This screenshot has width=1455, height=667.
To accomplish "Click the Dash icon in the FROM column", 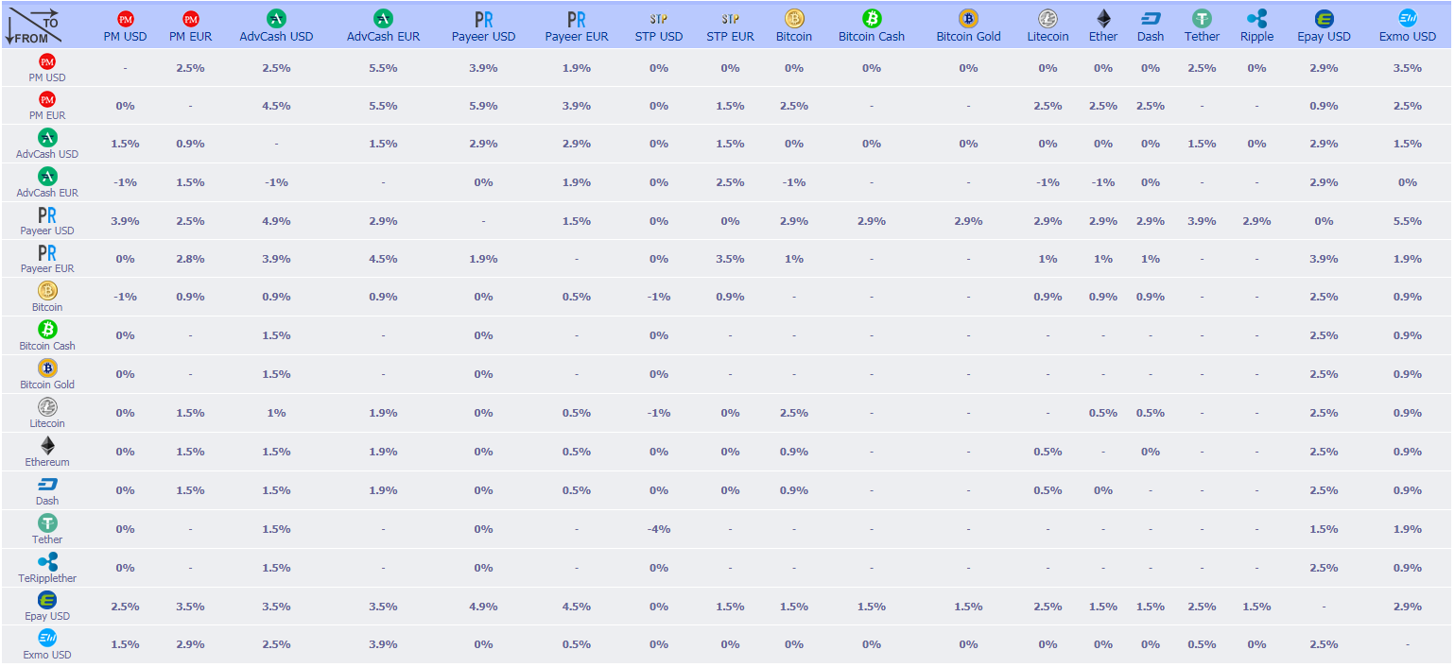I will [47, 484].
